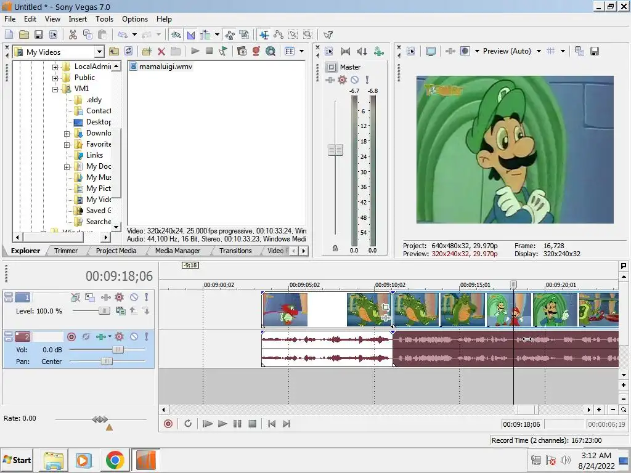The height and width of the screenshot is (473, 631).
Task: Expand the Public folder node
Action: point(55,78)
